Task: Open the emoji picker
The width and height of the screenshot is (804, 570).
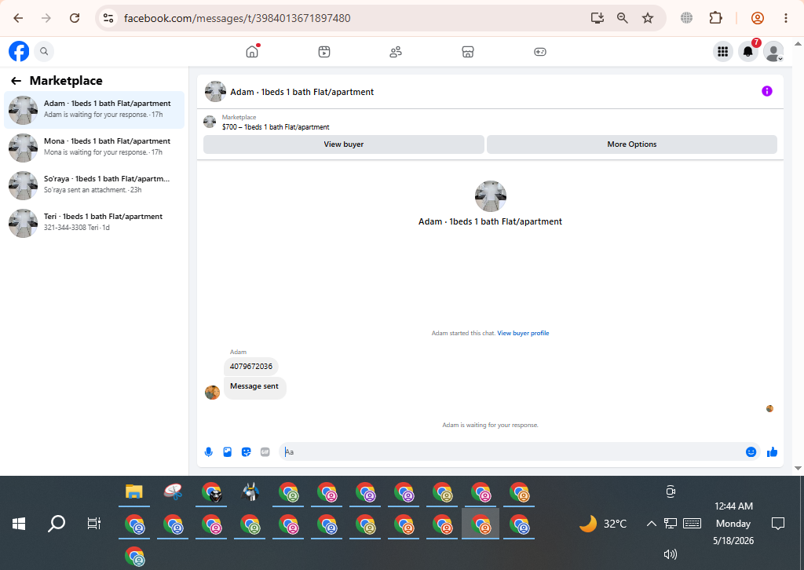Action: point(751,451)
